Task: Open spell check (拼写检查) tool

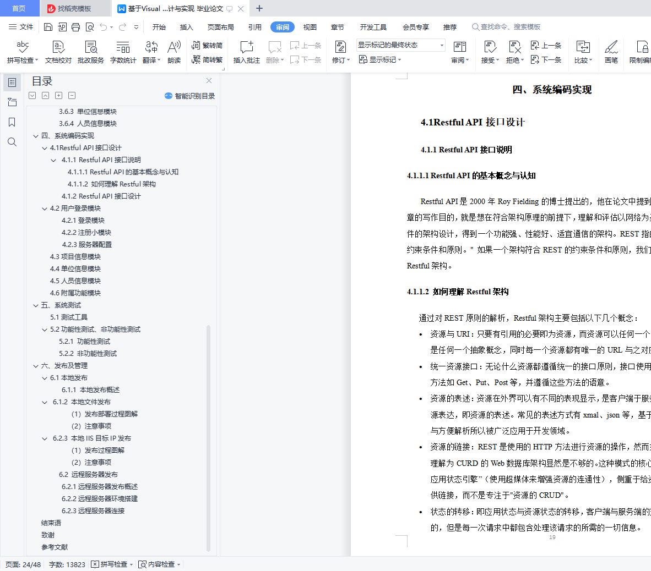Action: 23,52
